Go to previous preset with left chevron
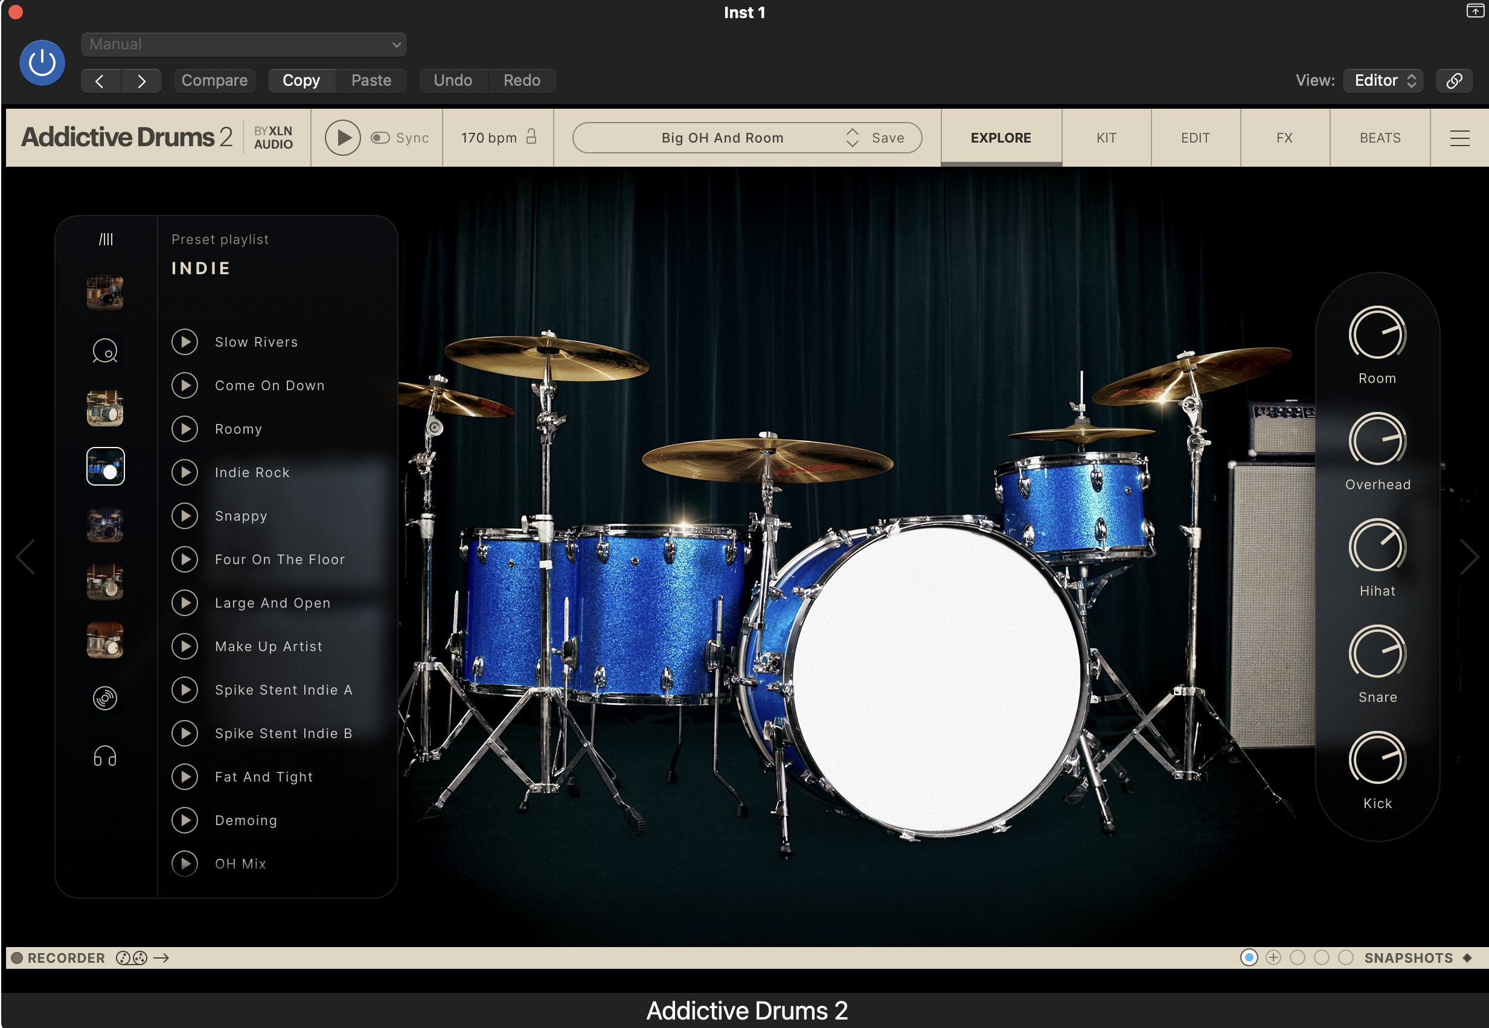Viewport: 1489px width, 1028px height. coord(100,80)
